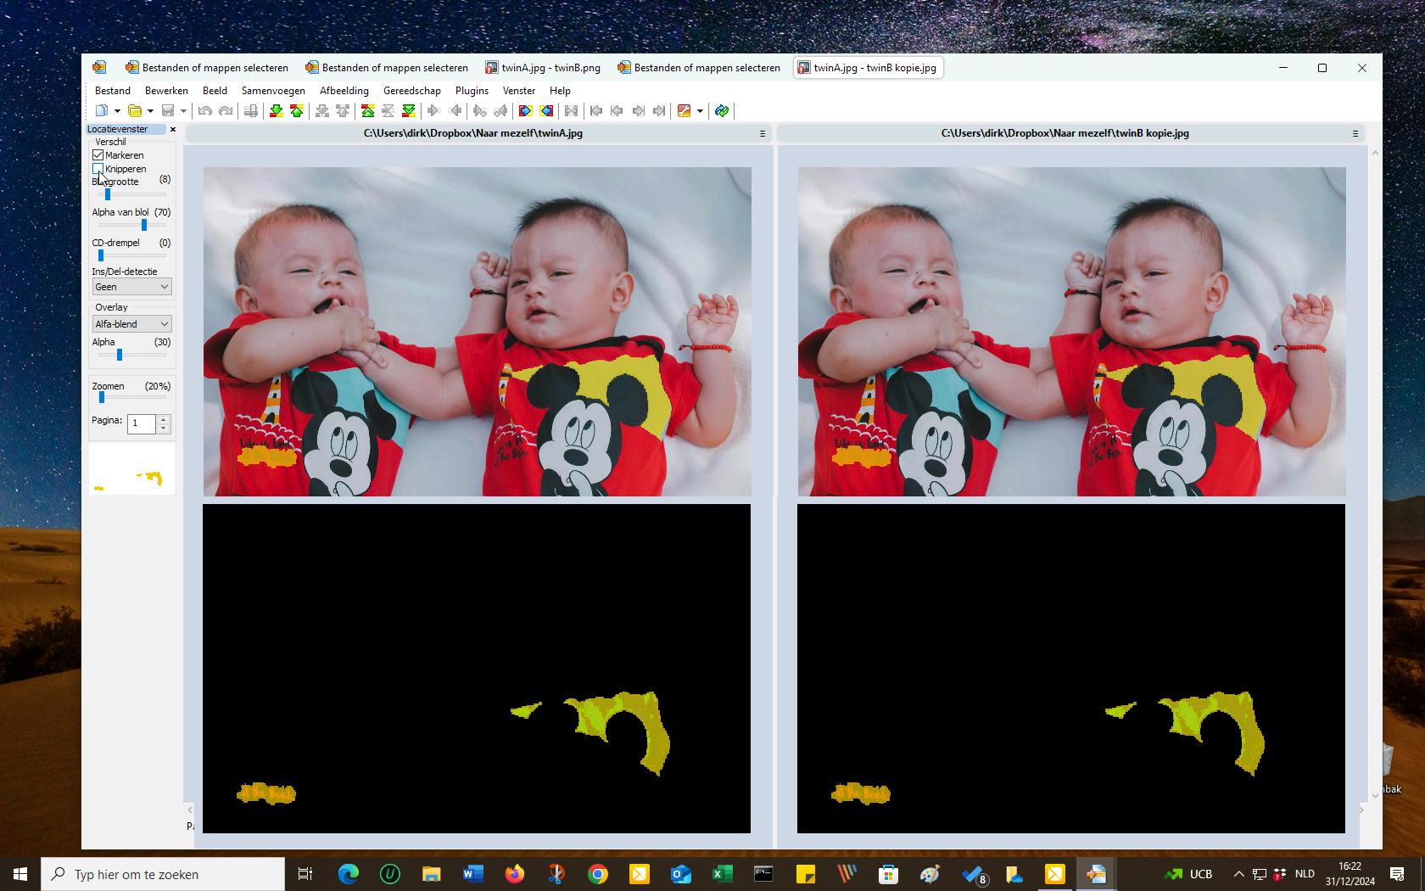1425x891 pixels.
Task: Click the current difference icon
Action: 388,110
